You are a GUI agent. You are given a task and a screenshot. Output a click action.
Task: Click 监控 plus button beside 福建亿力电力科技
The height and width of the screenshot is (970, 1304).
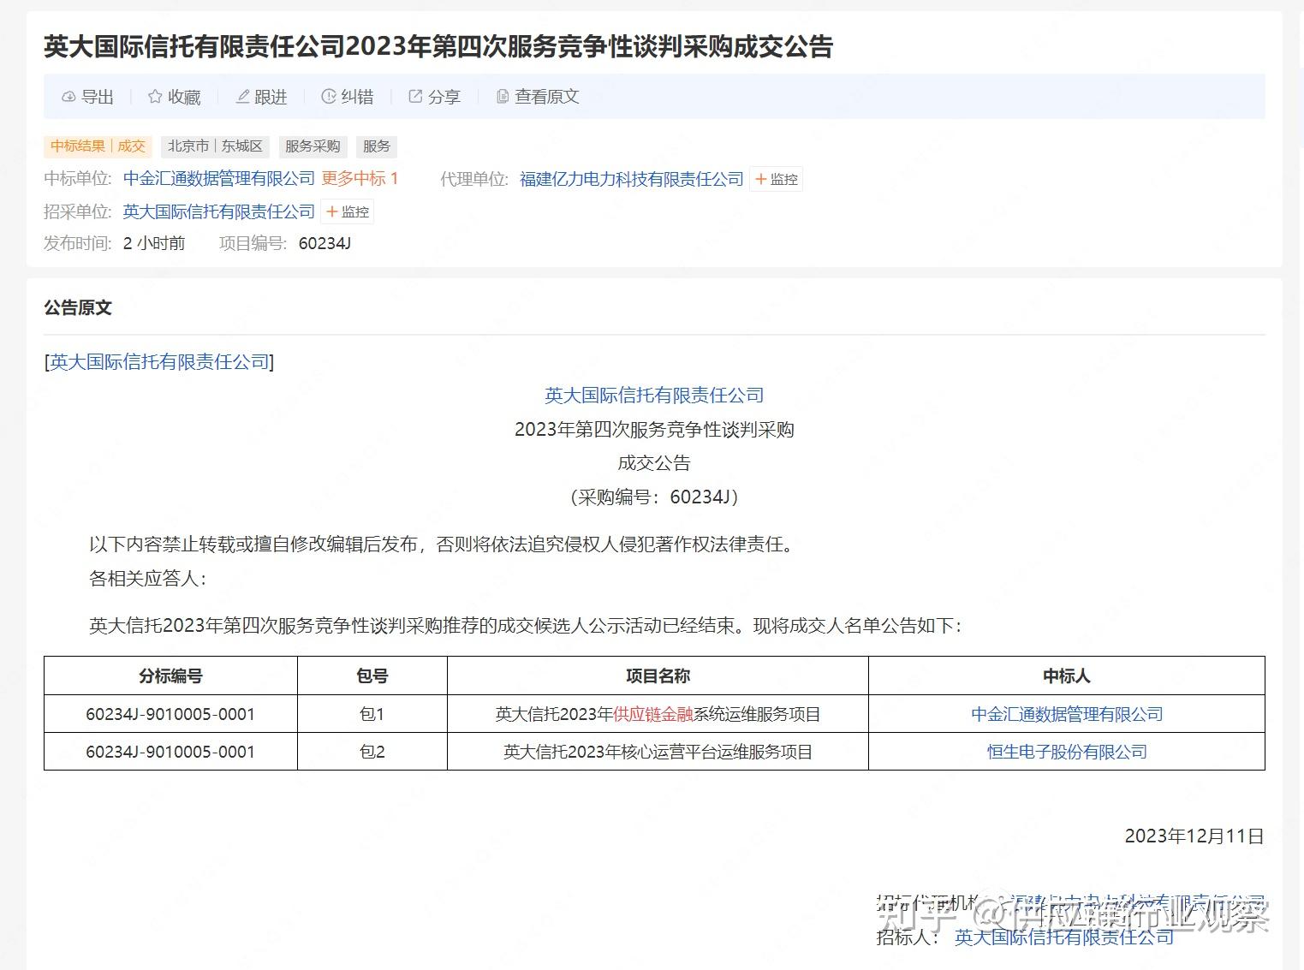click(776, 179)
